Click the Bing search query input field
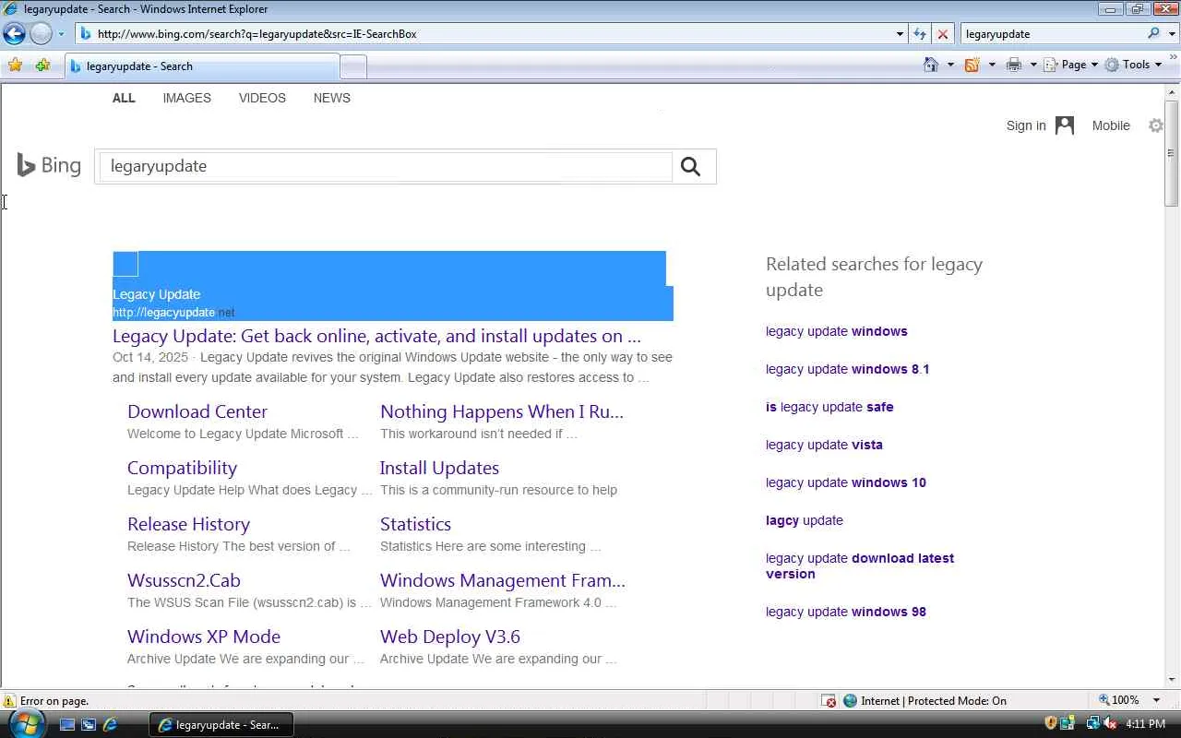 (386, 166)
